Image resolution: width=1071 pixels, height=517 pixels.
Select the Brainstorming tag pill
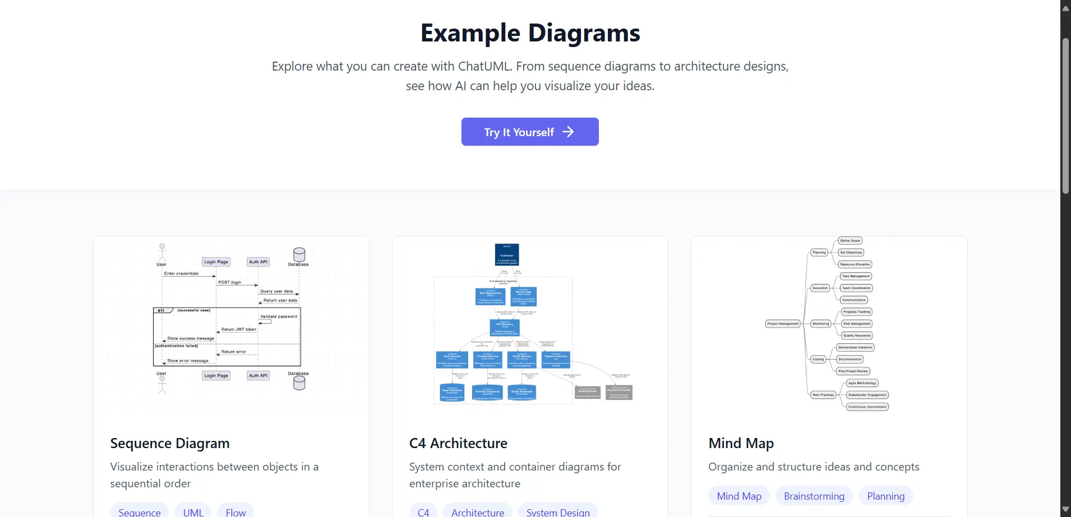coord(814,496)
